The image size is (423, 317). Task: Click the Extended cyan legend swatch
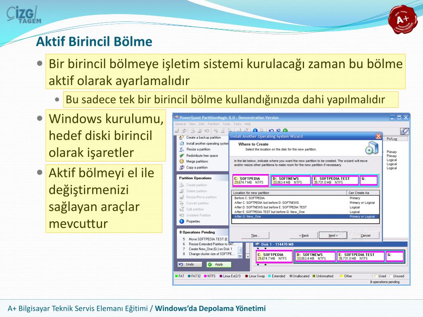coord(269,276)
